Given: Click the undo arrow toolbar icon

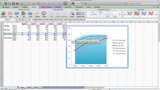Looking at the screenshot, I should [x=38, y=3].
